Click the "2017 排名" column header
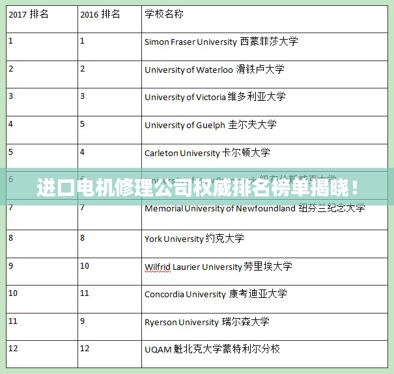This screenshot has height=374, width=394. 42,19
